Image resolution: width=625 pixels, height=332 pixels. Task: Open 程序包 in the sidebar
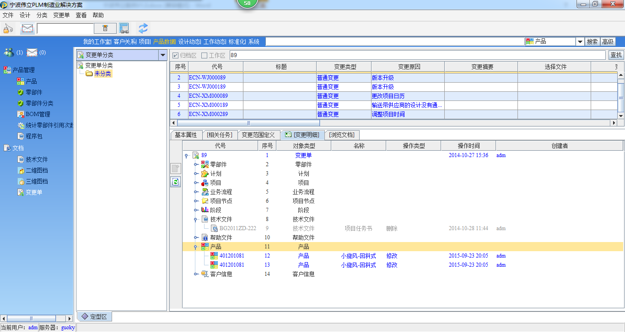pyautogui.click(x=33, y=136)
